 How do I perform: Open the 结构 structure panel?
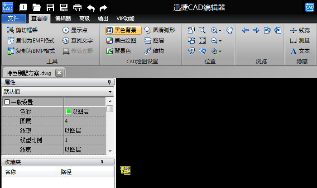coord(154,51)
